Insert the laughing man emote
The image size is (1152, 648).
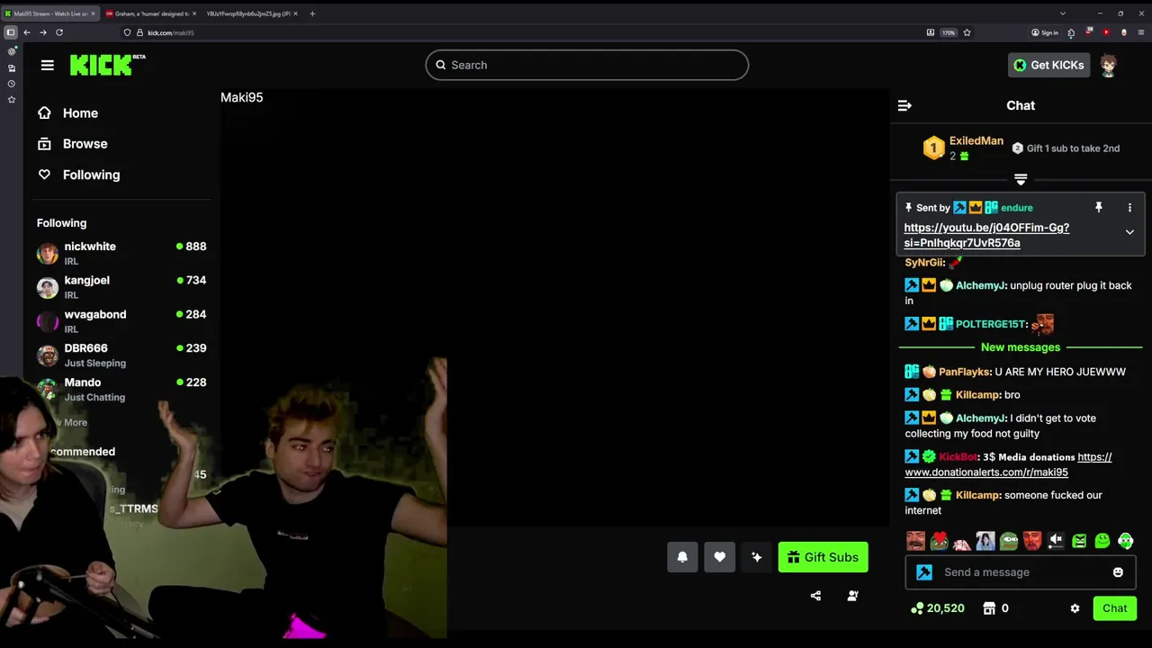(x=915, y=541)
